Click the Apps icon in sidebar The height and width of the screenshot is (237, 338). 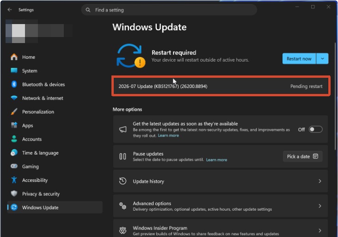tap(14, 125)
